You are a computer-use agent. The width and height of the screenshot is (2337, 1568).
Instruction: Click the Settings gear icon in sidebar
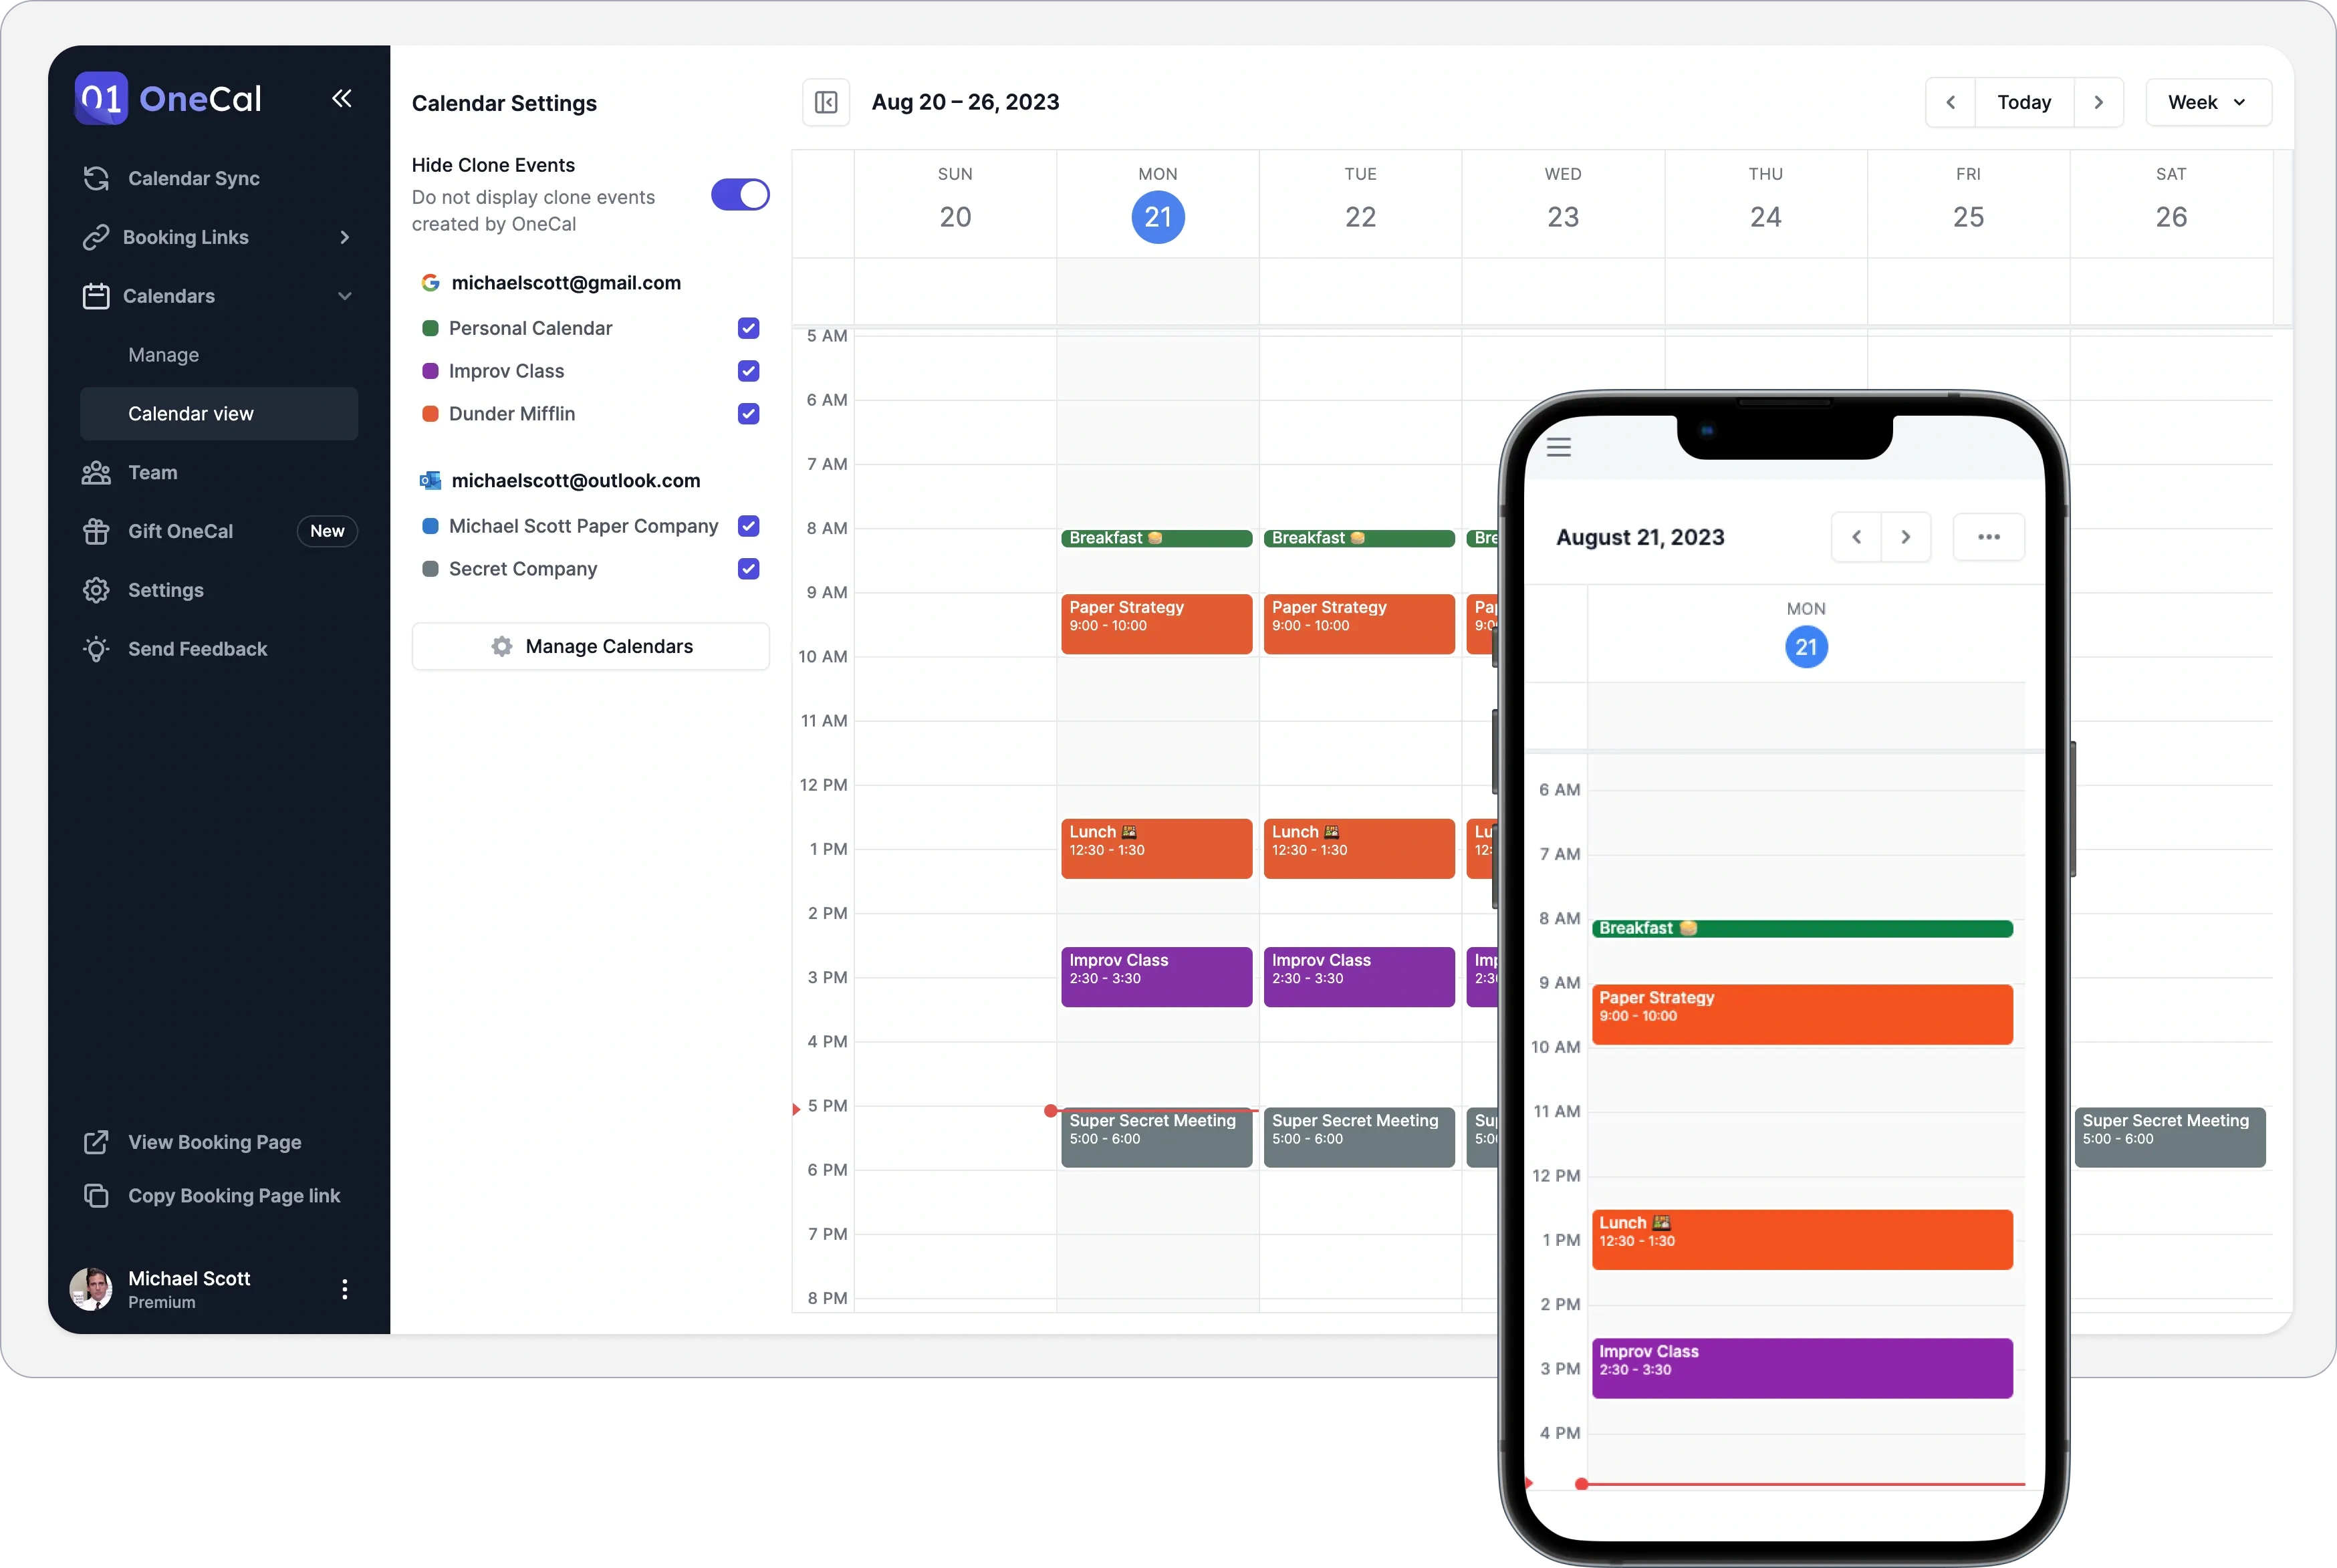pos(94,590)
